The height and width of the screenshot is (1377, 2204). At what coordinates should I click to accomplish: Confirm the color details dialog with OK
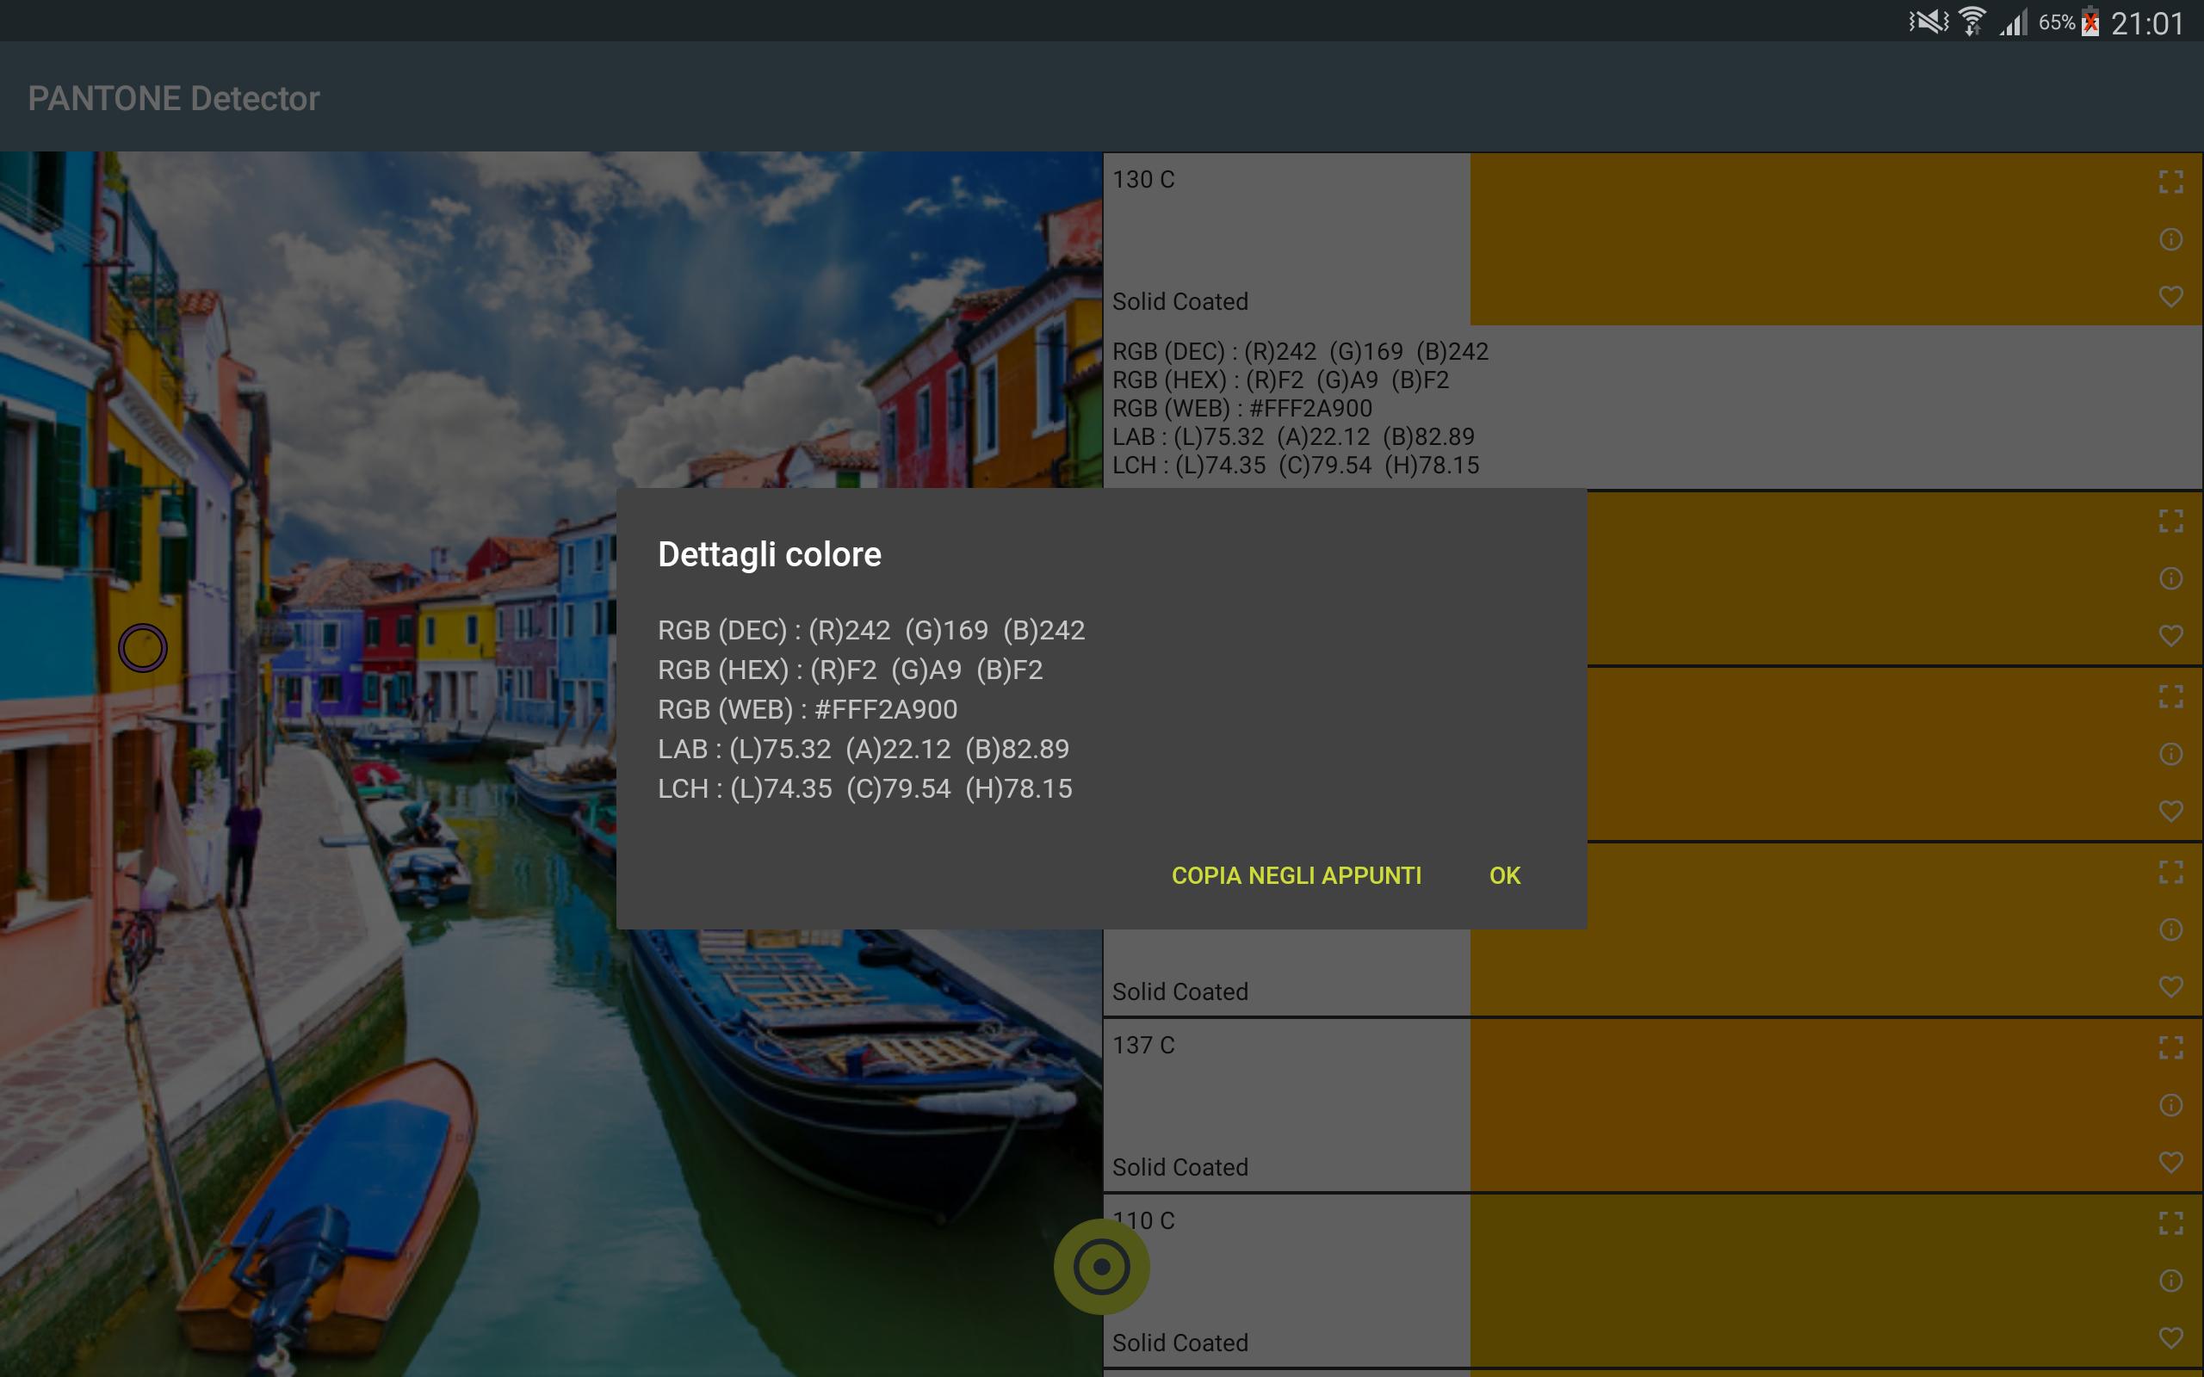(x=1505, y=876)
